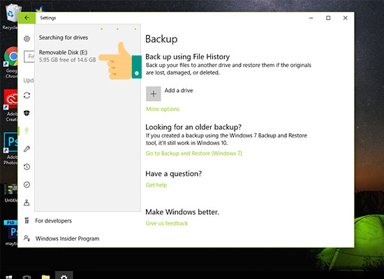Screen dimensions: 384x279
Task: Click the Add a drive plus button
Action: tap(154, 93)
